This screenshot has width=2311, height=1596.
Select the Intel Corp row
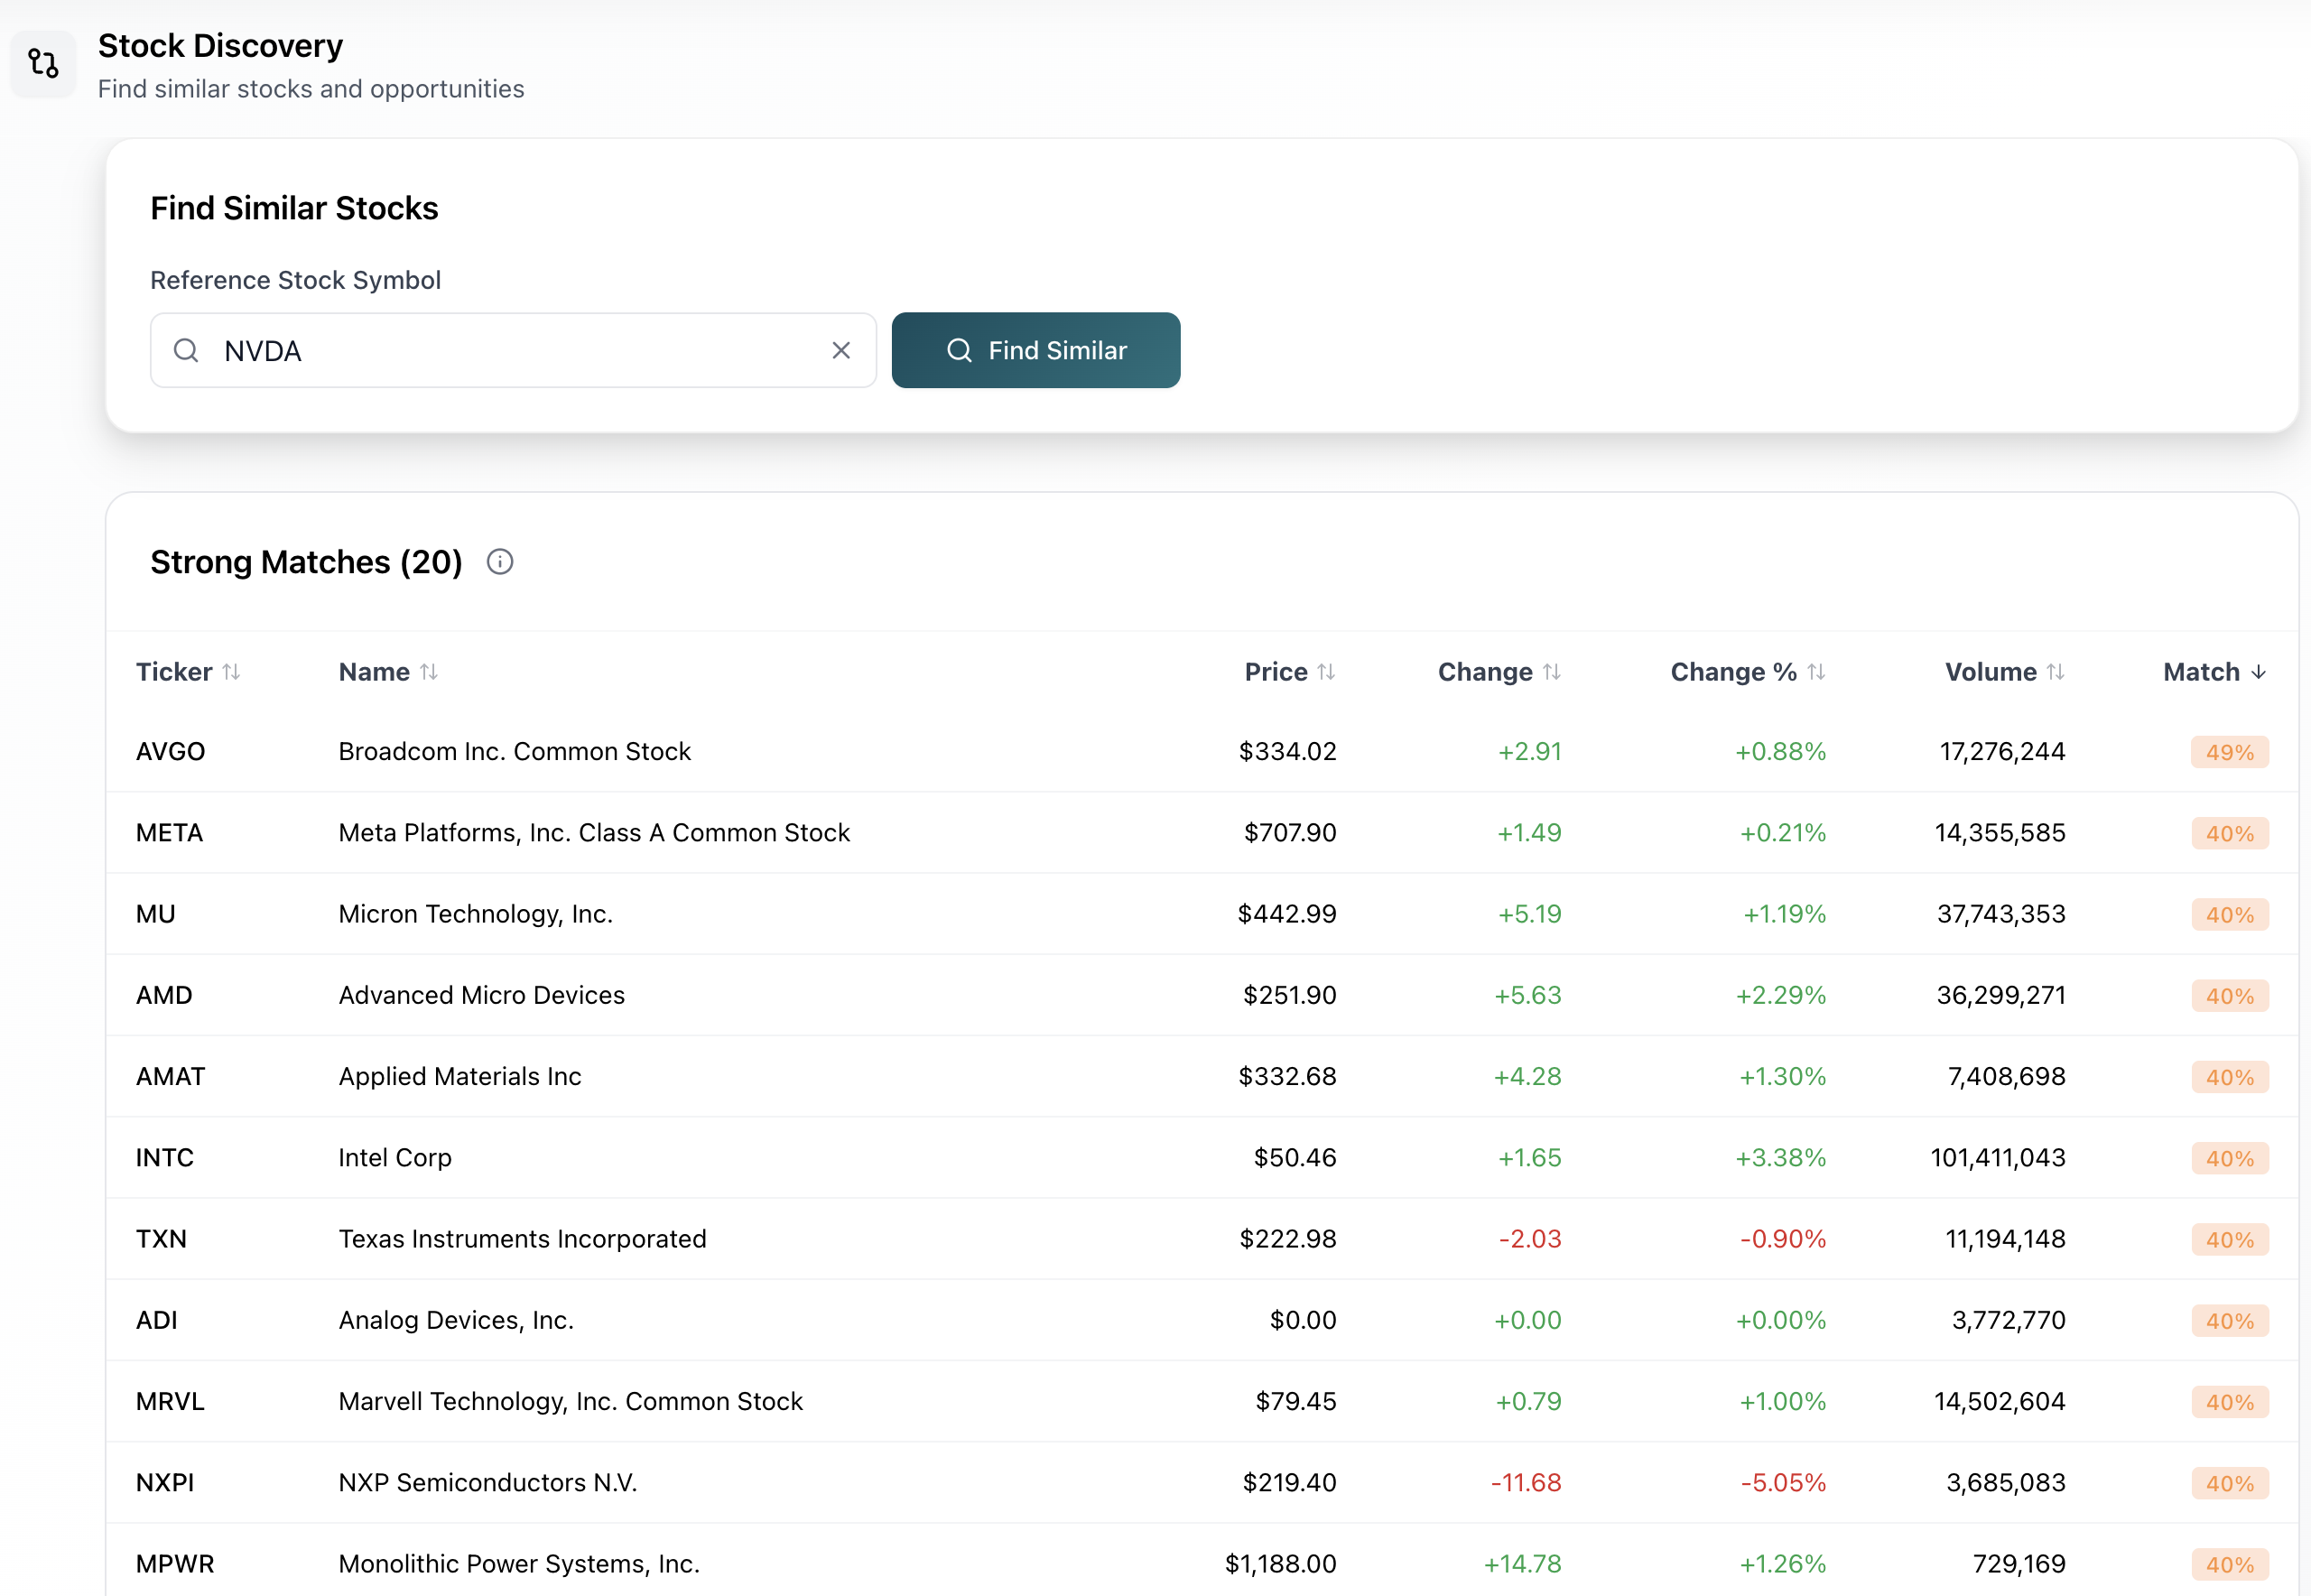tap(395, 1157)
